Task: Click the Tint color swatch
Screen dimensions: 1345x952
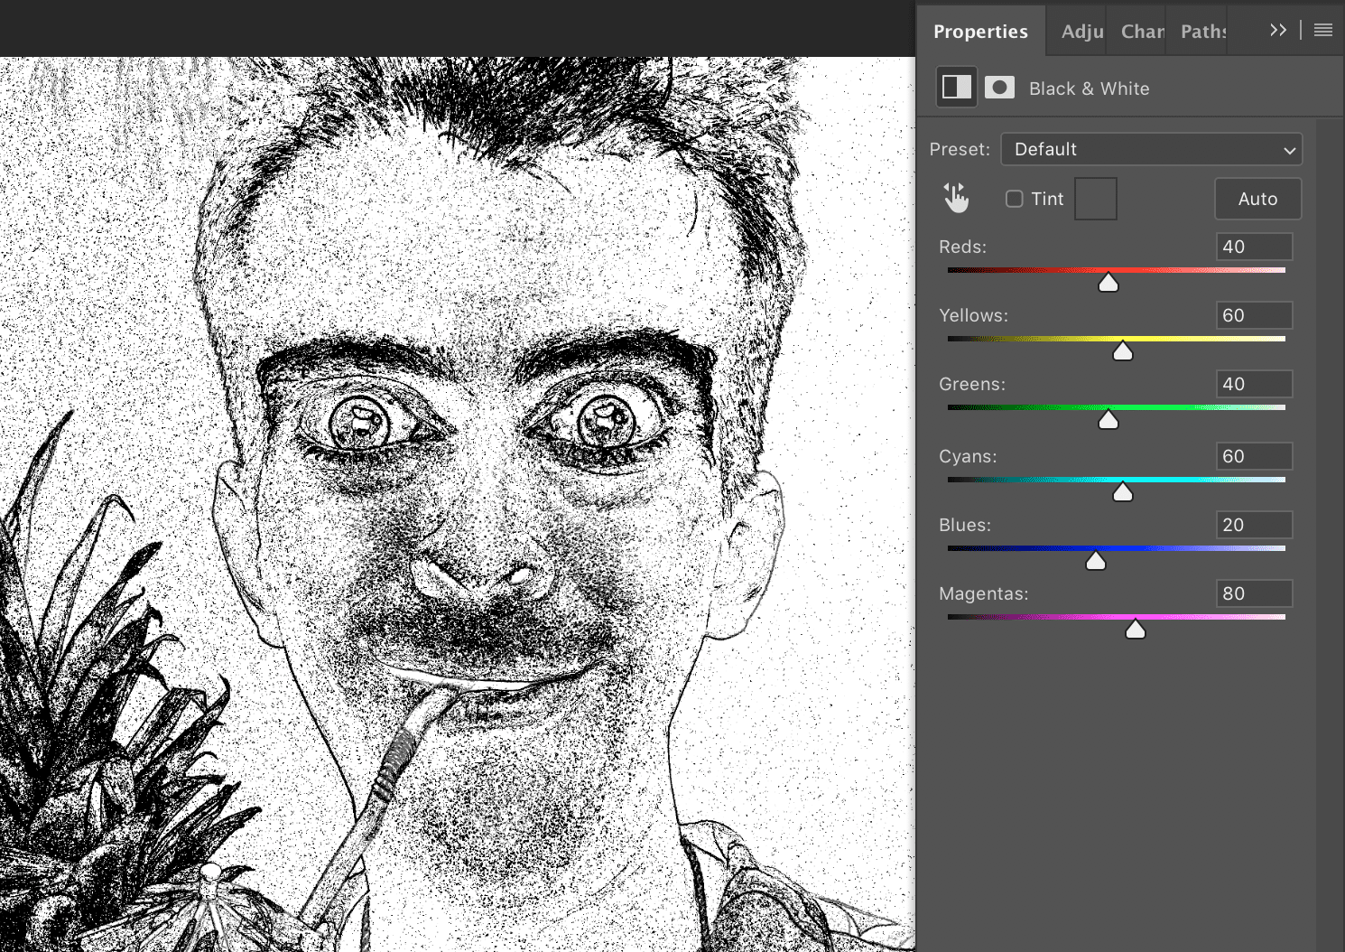Action: (x=1095, y=198)
